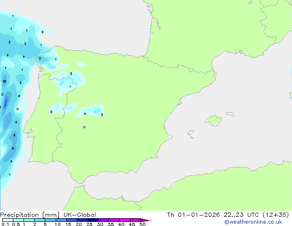The image size is (292, 226).
Task: Click the '10' rainfall value on the map
Action: pyautogui.click(x=4, y=81)
